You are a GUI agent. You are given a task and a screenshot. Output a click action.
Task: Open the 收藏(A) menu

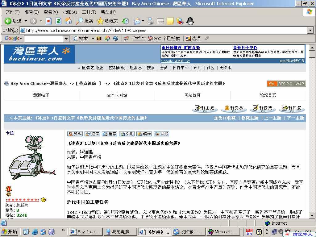pyautogui.click(x=70, y=12)
